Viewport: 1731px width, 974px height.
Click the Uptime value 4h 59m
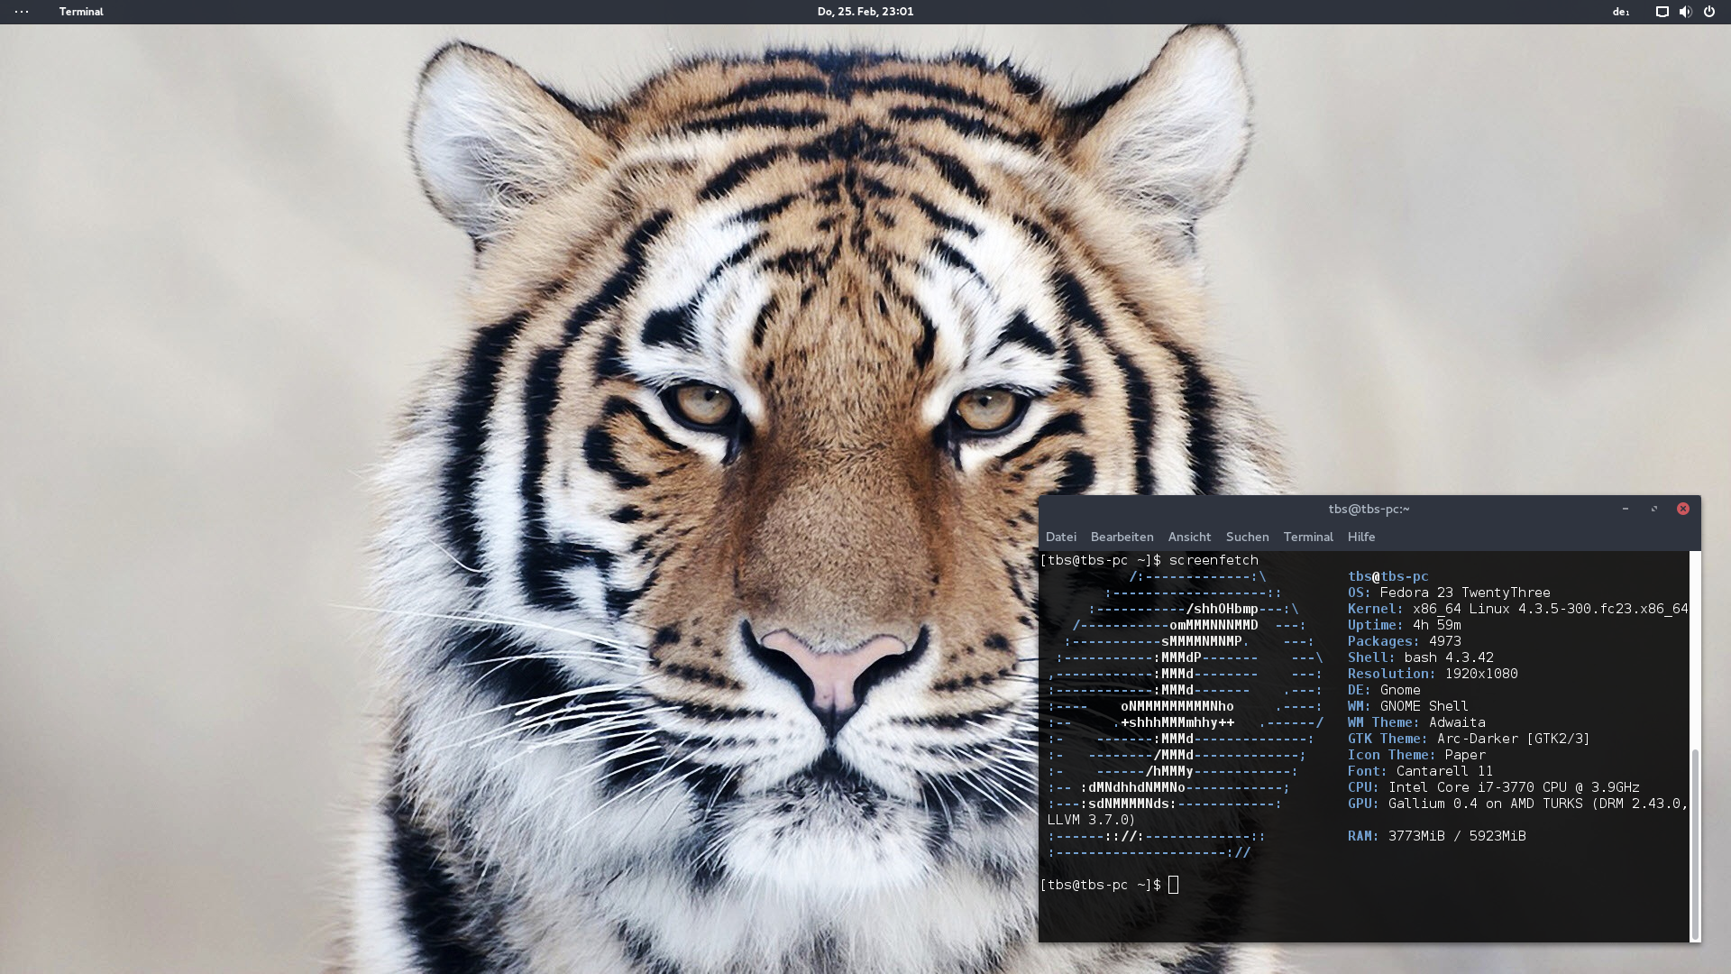[x=1437, y=625]
